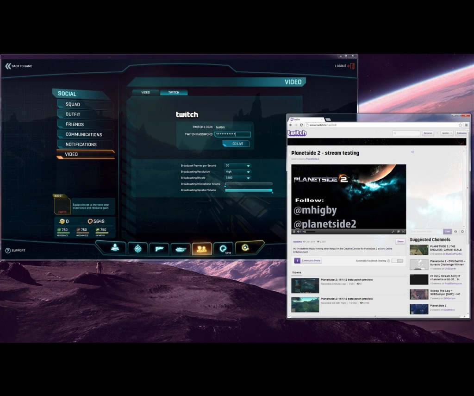The width and height of the screenshot is (474, 396).
Task: Click the Browse button on Twitch
Action: [428, 133]
